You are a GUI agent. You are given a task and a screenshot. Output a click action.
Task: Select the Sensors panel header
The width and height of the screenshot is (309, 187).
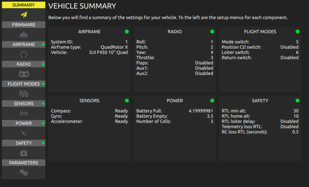[89, 101]
